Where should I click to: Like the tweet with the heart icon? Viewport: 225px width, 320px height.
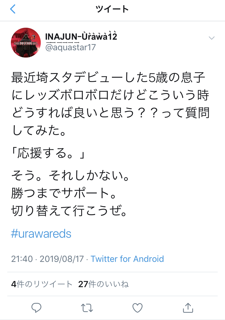coord(137,308)
